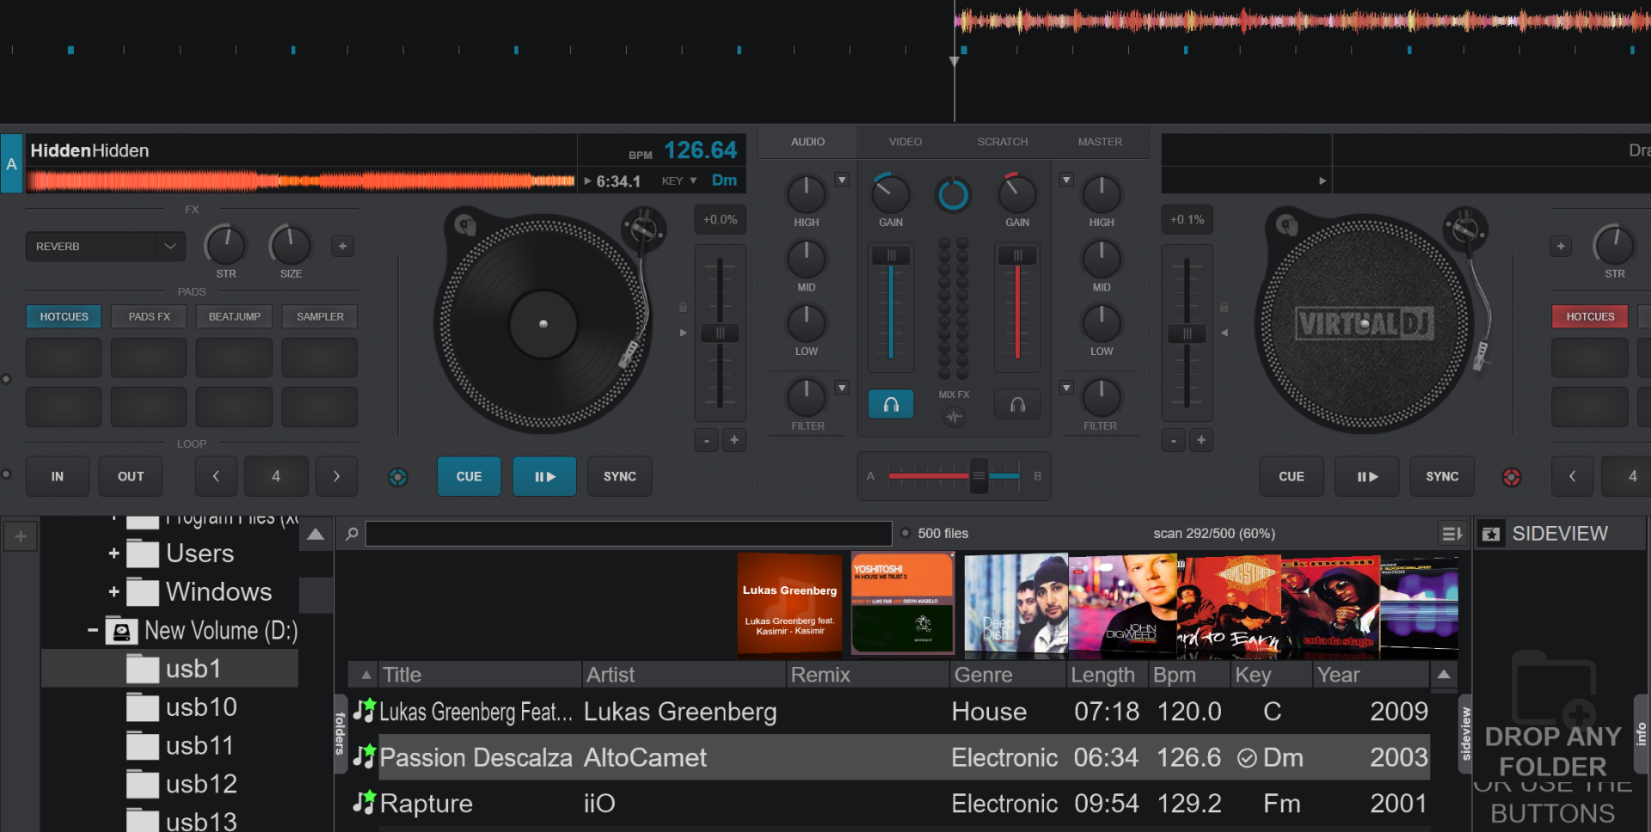Viewport: 1651px width, 832px height.
Task: Click the deck B headphone cue icon
Action: click(x=1017, y=404)
